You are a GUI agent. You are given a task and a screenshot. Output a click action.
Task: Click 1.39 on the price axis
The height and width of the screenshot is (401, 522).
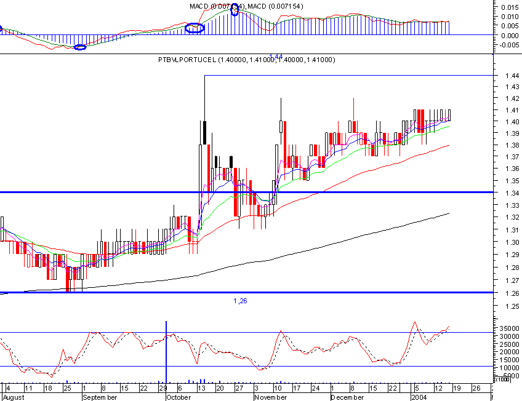click(512, 133)
